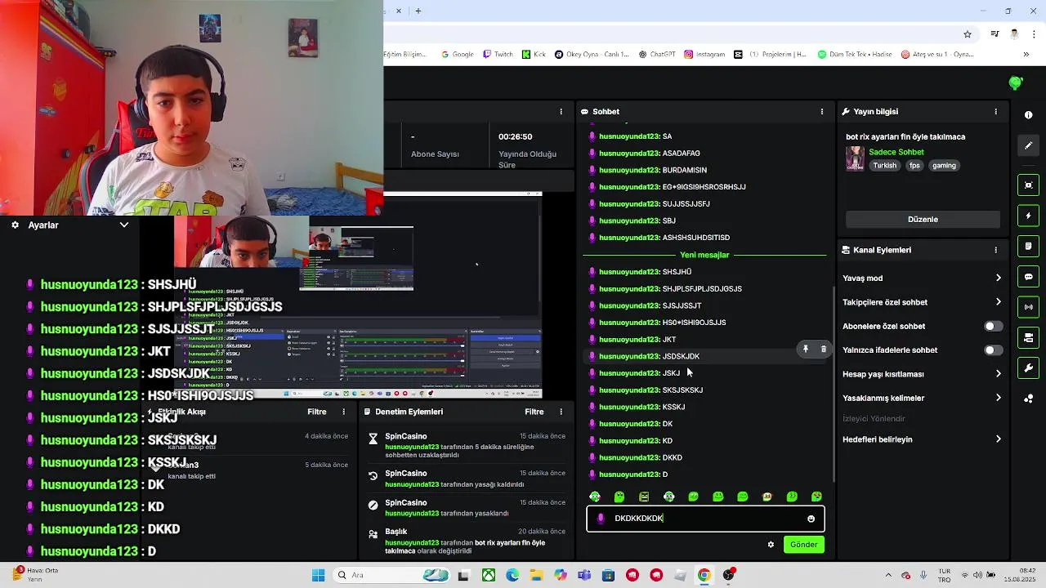The height and width of the screenshot is (588, 1046).
Task: Toggle Yalnızca ifadelerle sohbet switch
Action: [993, 350]
